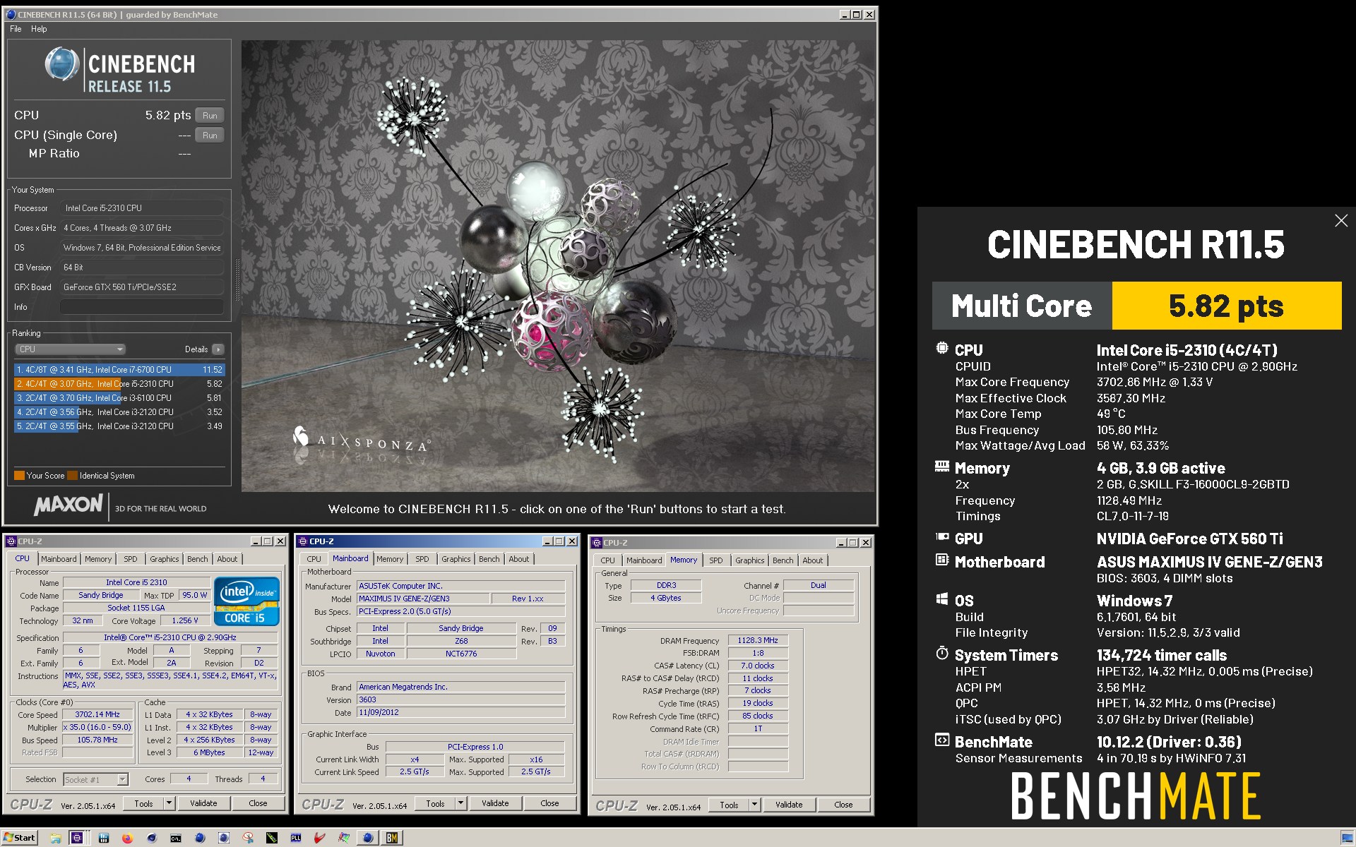Open the Snipping Tool scissors taskbar icon

(248, 838)
